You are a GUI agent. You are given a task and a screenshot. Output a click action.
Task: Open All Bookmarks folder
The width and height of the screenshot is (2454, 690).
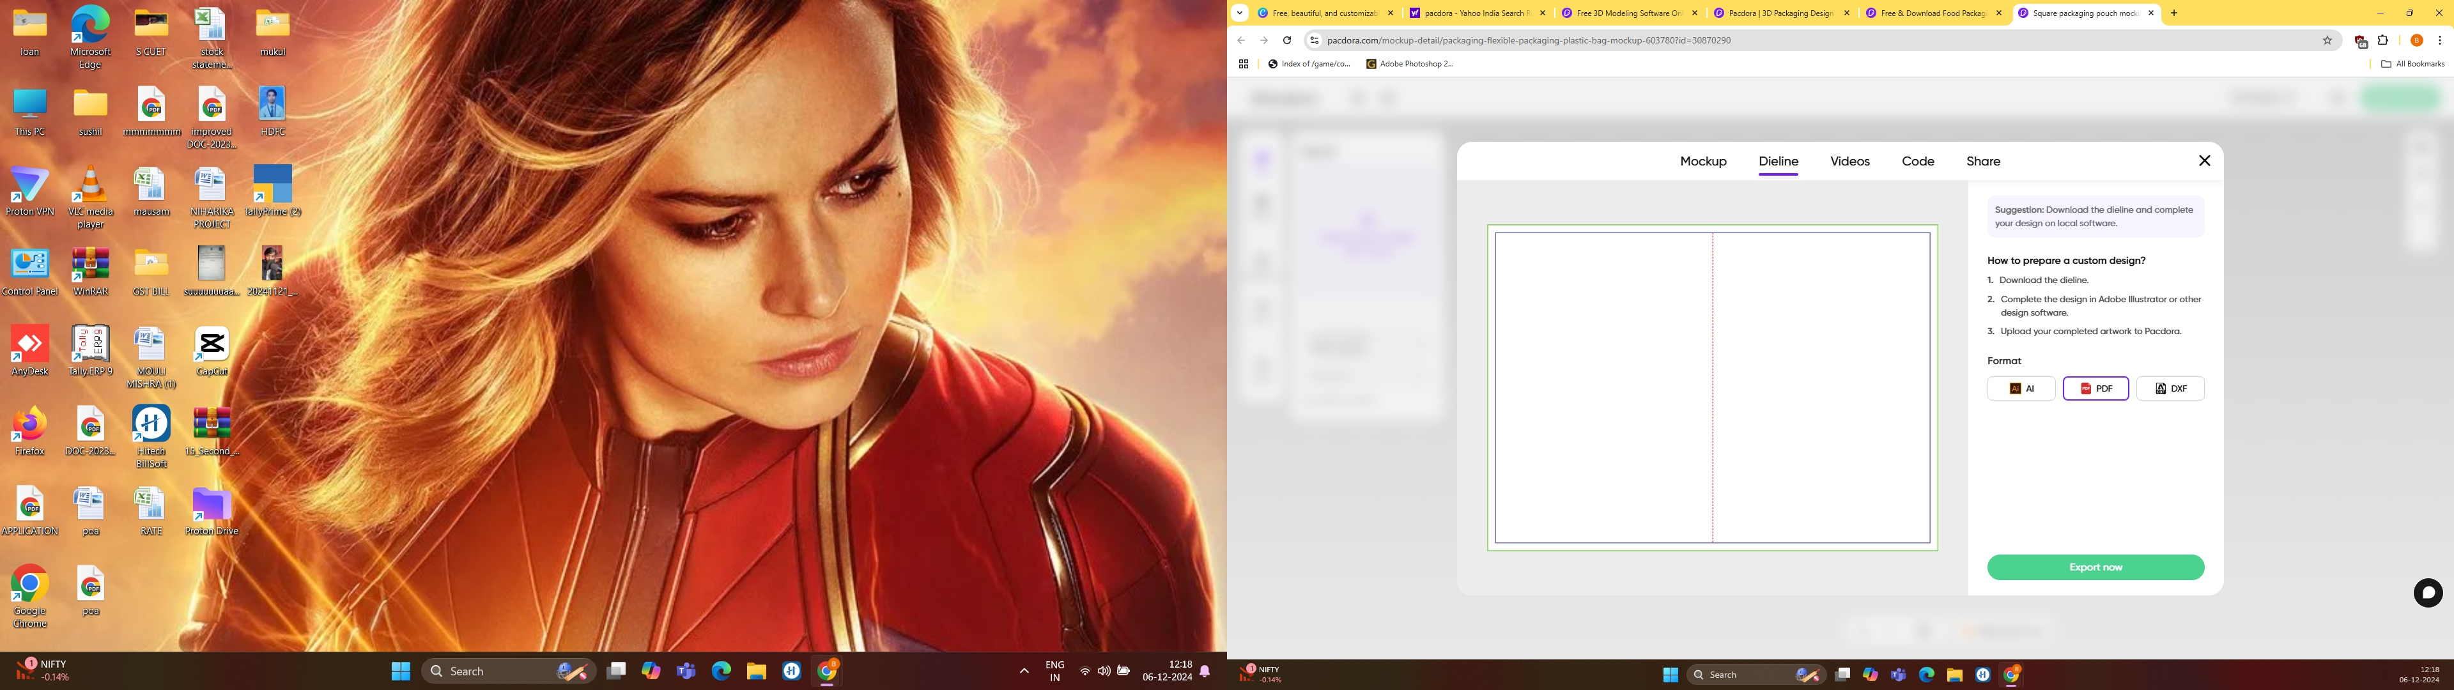click(x=2411, y=64)
